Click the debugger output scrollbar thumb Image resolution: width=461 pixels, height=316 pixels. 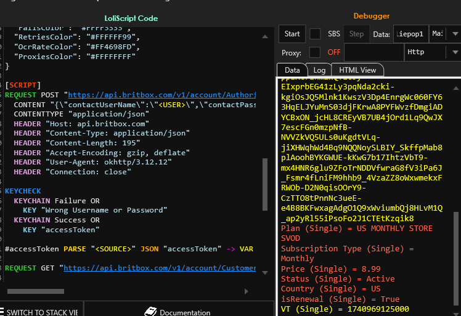coord(456,259)
